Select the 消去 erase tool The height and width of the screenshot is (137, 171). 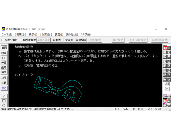click(4, 72)
